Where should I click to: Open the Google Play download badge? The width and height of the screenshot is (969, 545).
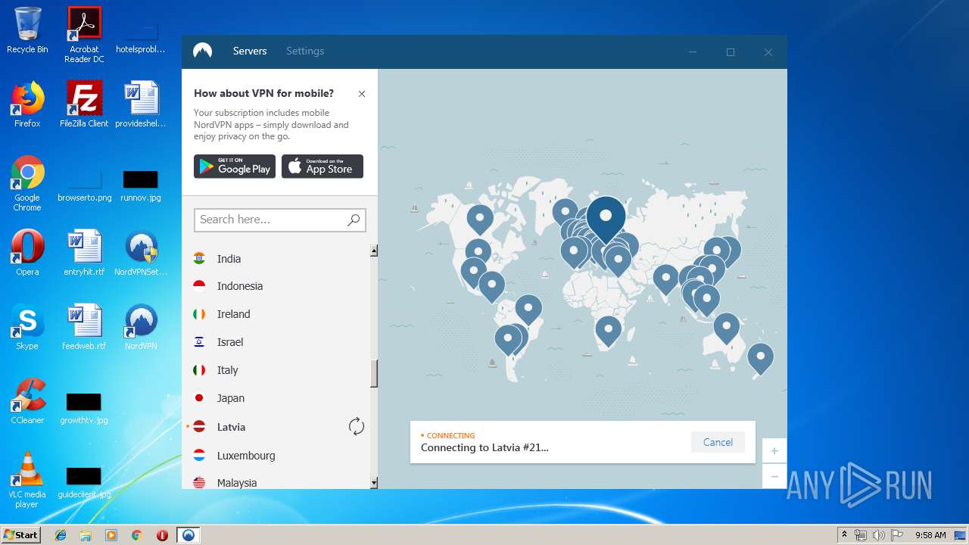(x=235, y=167)
